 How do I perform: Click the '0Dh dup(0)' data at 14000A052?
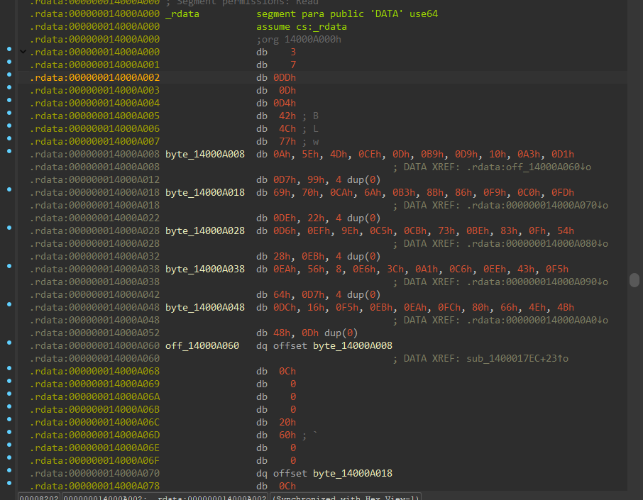[330, 333]
